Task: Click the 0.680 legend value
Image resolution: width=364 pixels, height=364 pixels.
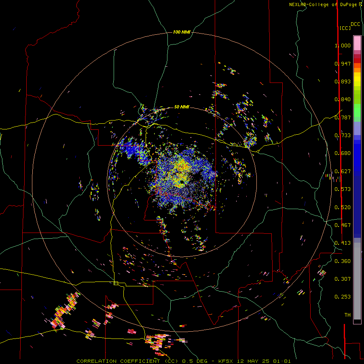Action: pos(343,153)
